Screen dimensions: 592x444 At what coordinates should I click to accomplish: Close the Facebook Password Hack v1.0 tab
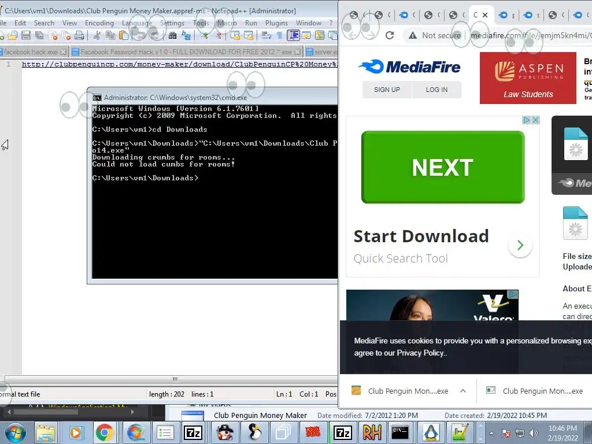pos(298,51)
